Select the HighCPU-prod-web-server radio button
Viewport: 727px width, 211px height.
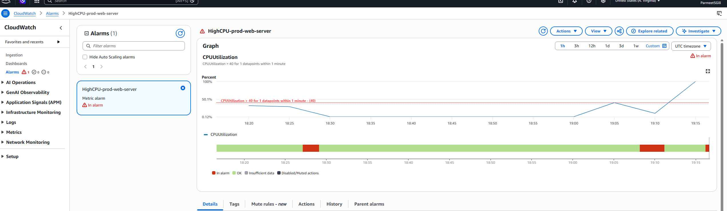[183, 88]
